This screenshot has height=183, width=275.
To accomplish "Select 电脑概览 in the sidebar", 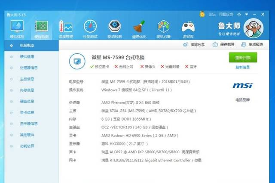I will 31,46.
